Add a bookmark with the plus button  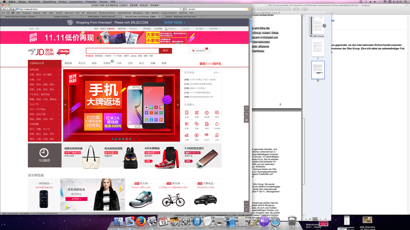pyautogui.click(x=13, y=9)
